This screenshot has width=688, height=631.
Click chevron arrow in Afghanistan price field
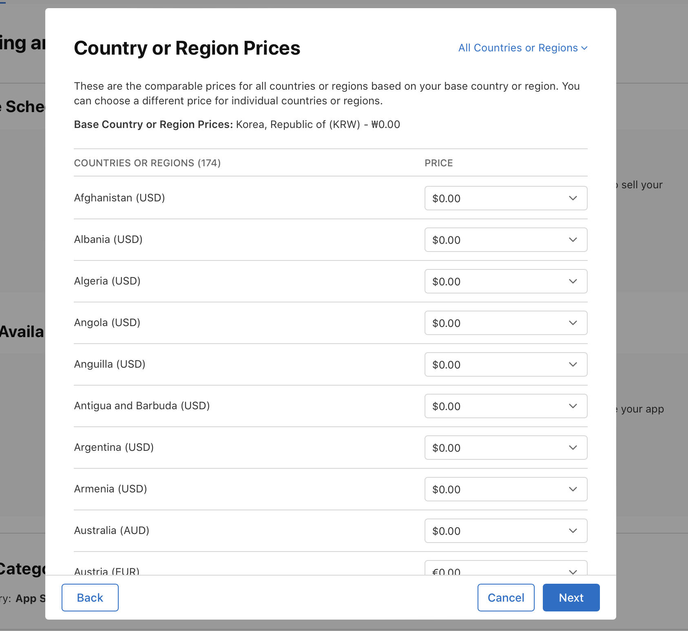pyautogui.click(x=573, y=199)
